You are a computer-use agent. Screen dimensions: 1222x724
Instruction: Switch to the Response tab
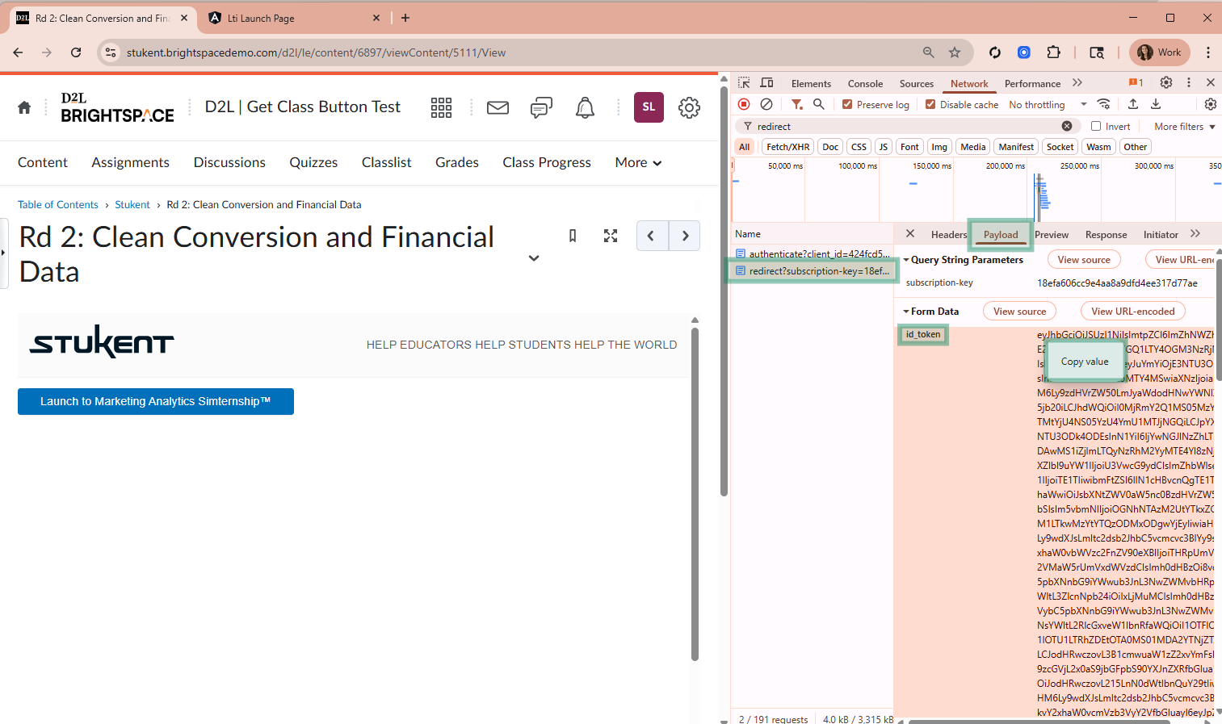pyautogui.click(x=1106, y=234)
